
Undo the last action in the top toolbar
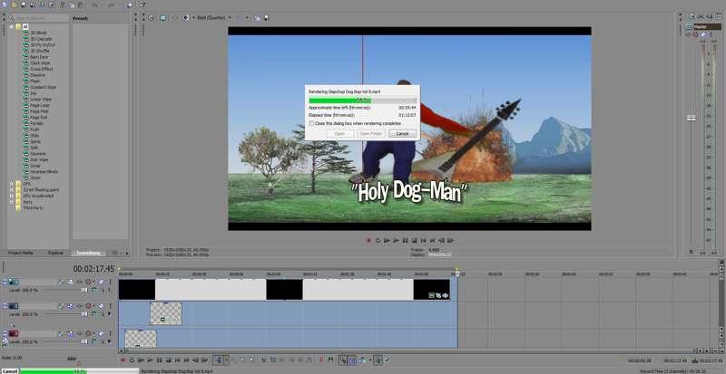(x=94, y=5)
